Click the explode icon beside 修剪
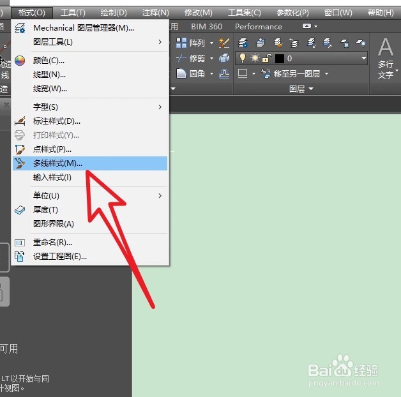Viewport: 401px width, 397px height. click(x=224, y=58)
